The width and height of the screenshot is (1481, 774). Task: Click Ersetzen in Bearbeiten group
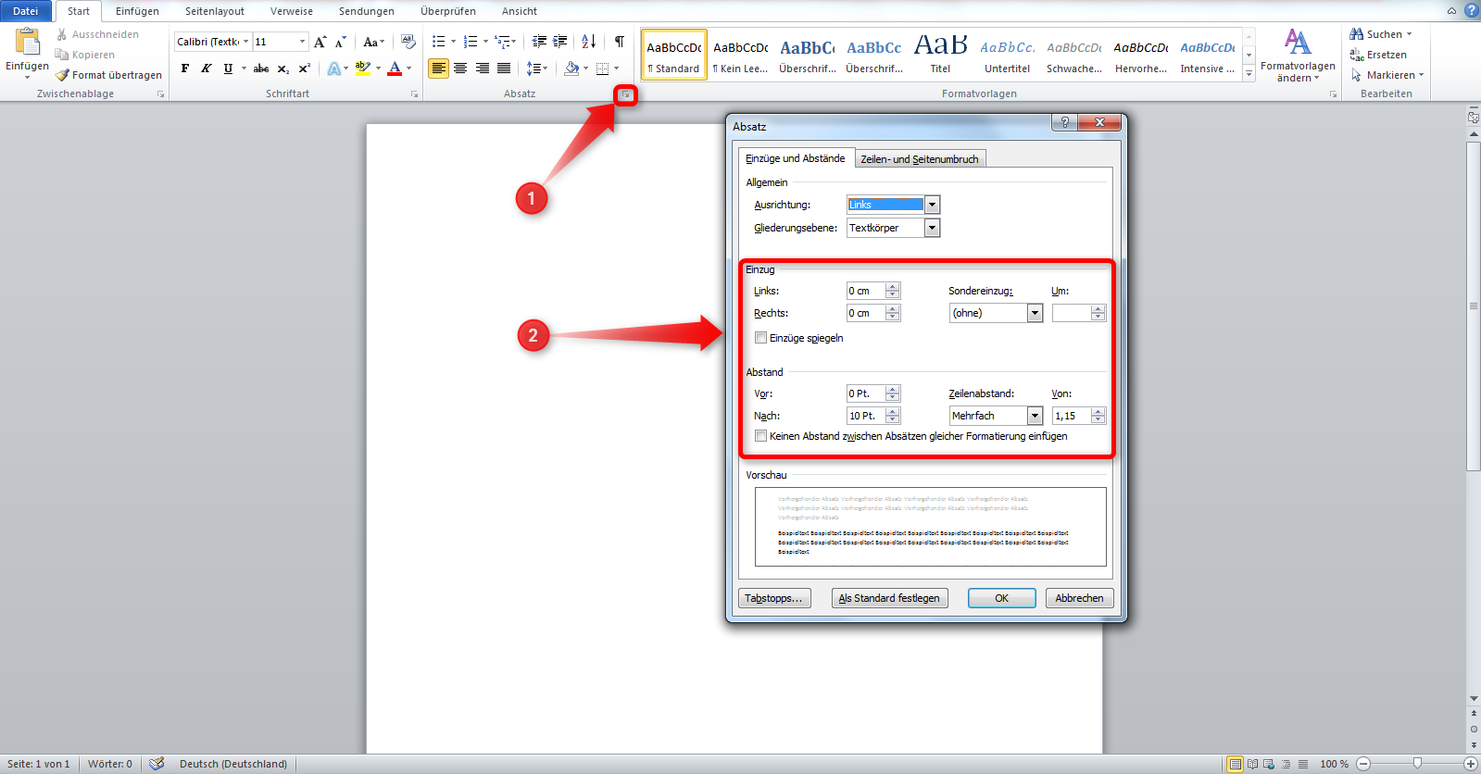(x=1378, y=55)
